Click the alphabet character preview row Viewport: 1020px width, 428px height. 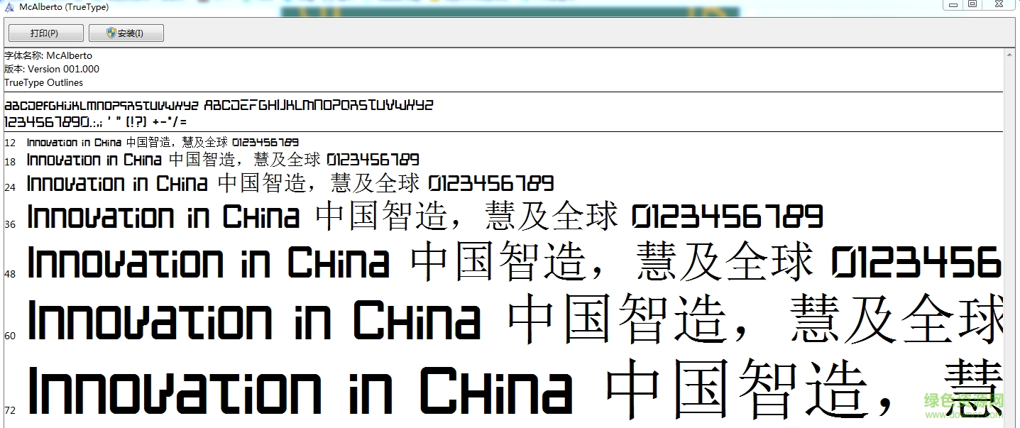(219, 104)
